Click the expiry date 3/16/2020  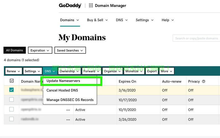tap(127, 90)
